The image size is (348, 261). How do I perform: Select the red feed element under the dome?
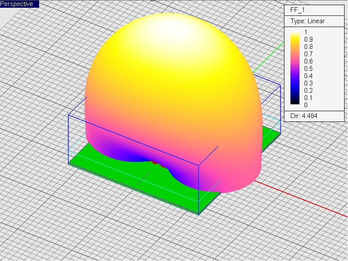(x=154, y=162)
